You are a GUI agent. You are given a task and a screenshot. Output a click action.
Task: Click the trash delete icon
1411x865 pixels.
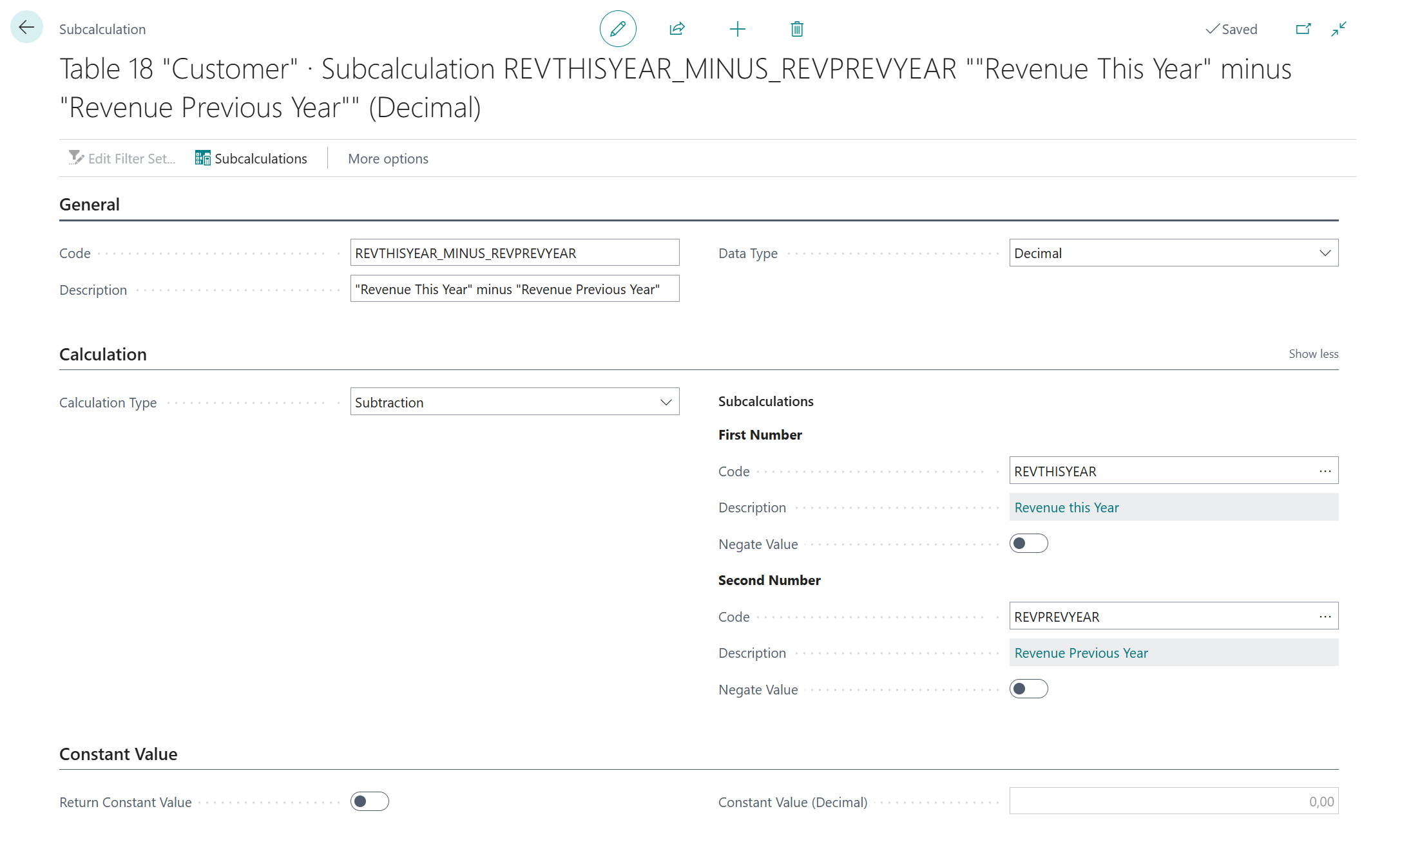pyautogui.click(x=797, y=29)
